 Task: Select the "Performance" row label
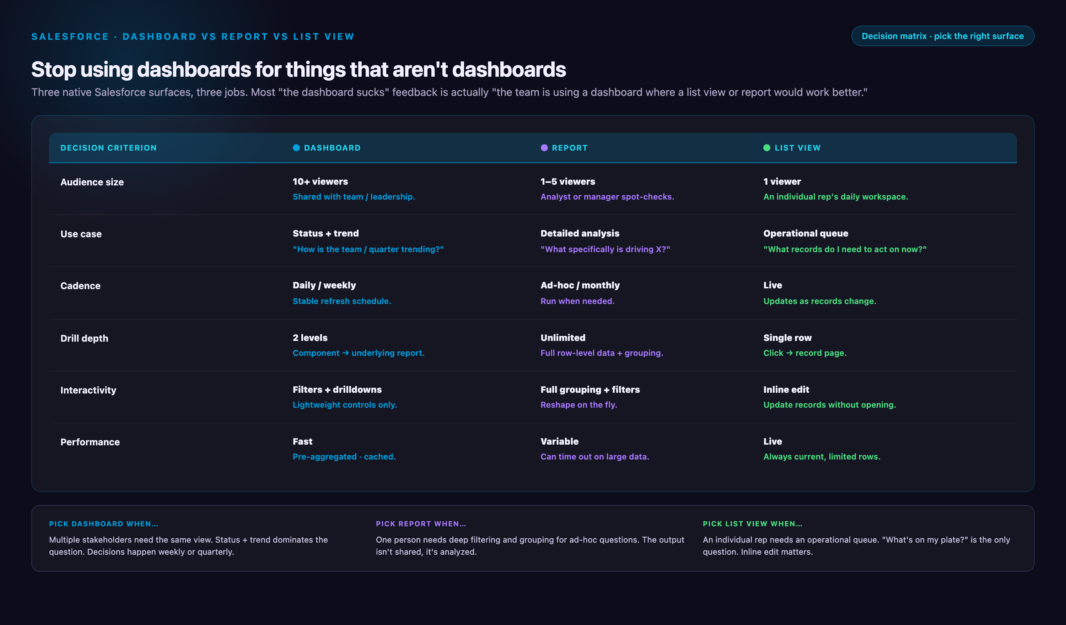coord(90,442)
